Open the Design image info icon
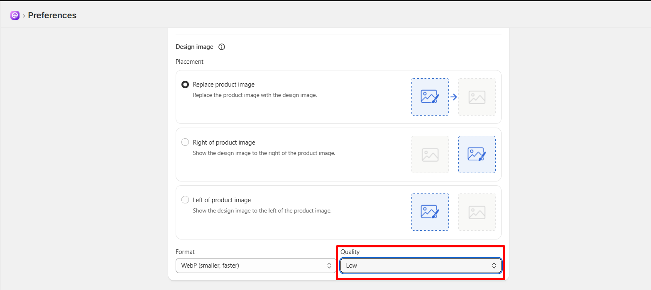The width and height of the screenshot is (651, 290). (222, 47)
